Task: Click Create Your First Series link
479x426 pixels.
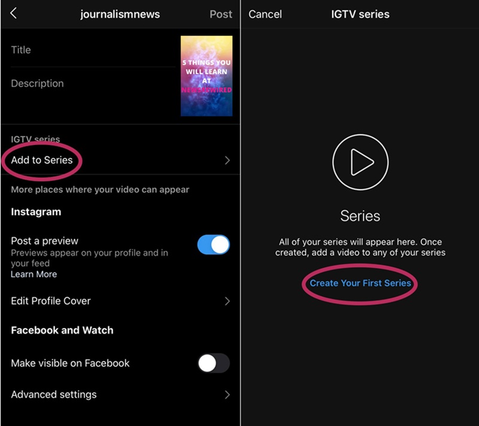Action: (360, 283)
